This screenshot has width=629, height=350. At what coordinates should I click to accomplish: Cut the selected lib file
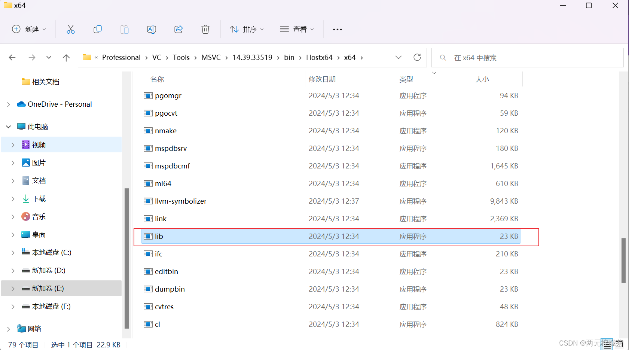(x=71, y=29)
